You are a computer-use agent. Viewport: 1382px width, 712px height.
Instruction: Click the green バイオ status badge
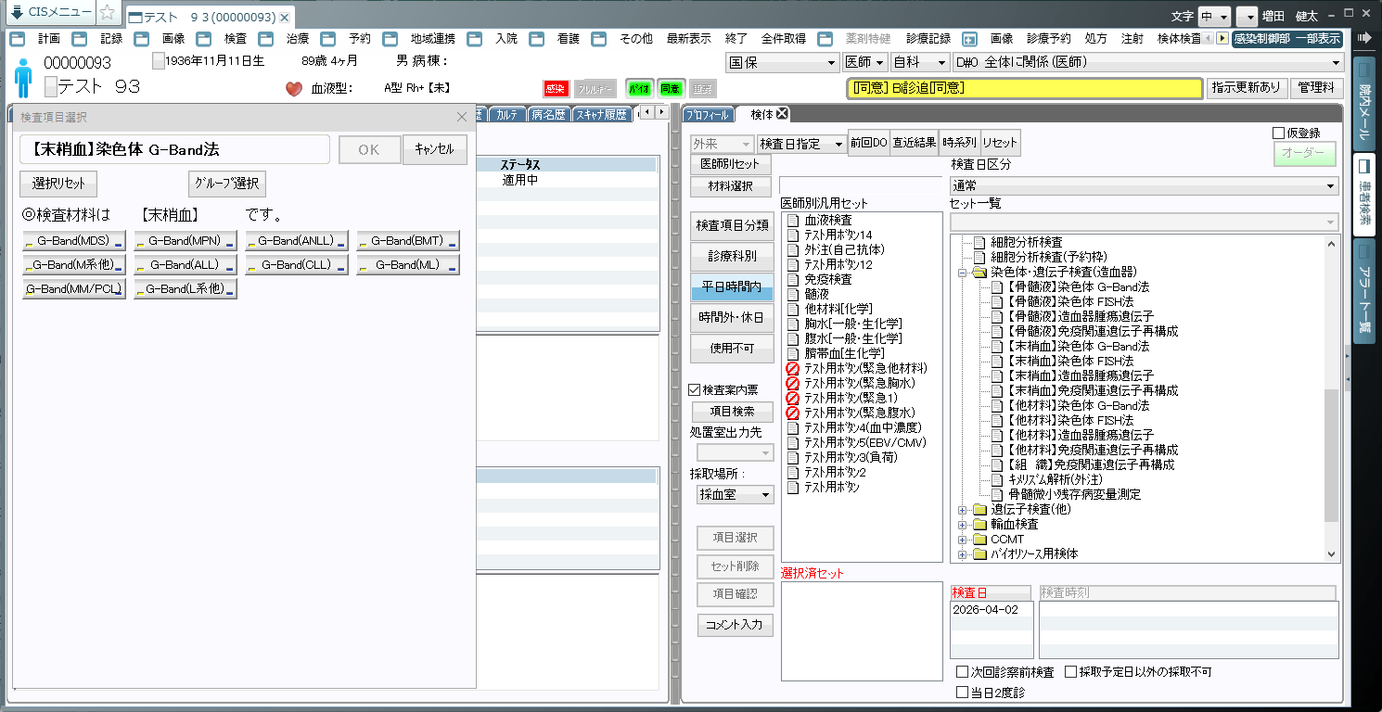[x=639, y=88]
